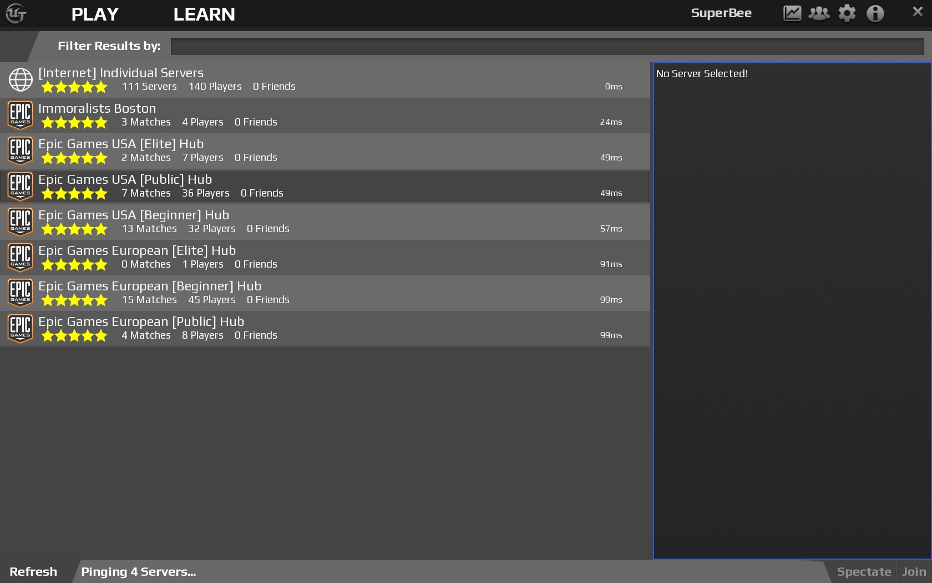Open the PLAY menu
The image size is (932, 583).
[x=95, y=14]
